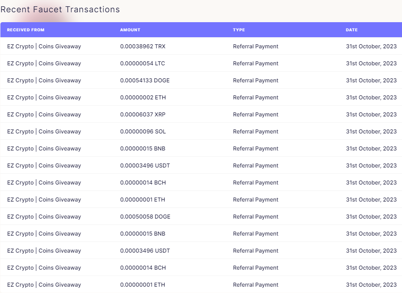
Task: Click the date in the LTC row
Action: click(x=371, y=63)
